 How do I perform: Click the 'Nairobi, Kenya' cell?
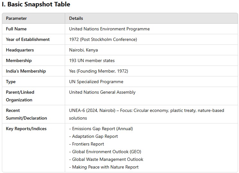pyautogui.click(x=83, y=50)
